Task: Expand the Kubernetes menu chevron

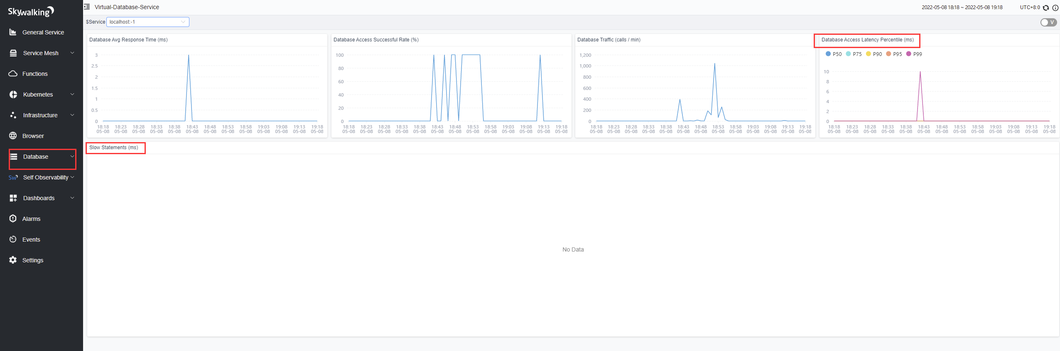Action: (72, 94)
